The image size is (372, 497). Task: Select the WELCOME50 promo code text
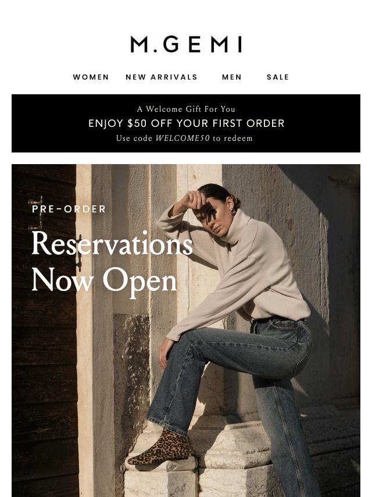click(183, 138)
